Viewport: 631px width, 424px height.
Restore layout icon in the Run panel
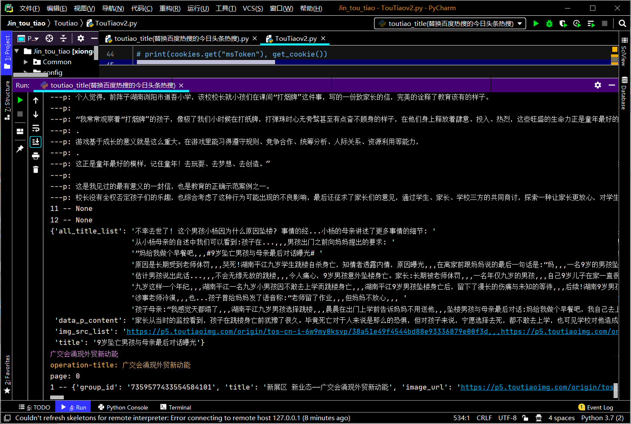pos(20,131)
